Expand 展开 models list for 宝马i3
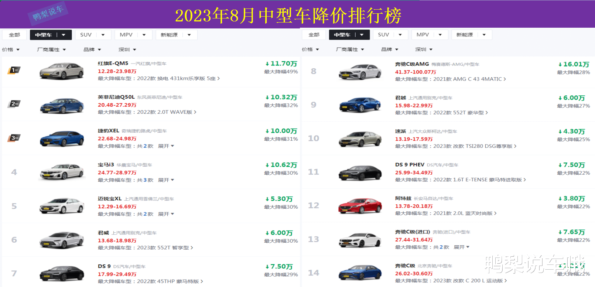The image size is (595, 287). click(166, 180)
